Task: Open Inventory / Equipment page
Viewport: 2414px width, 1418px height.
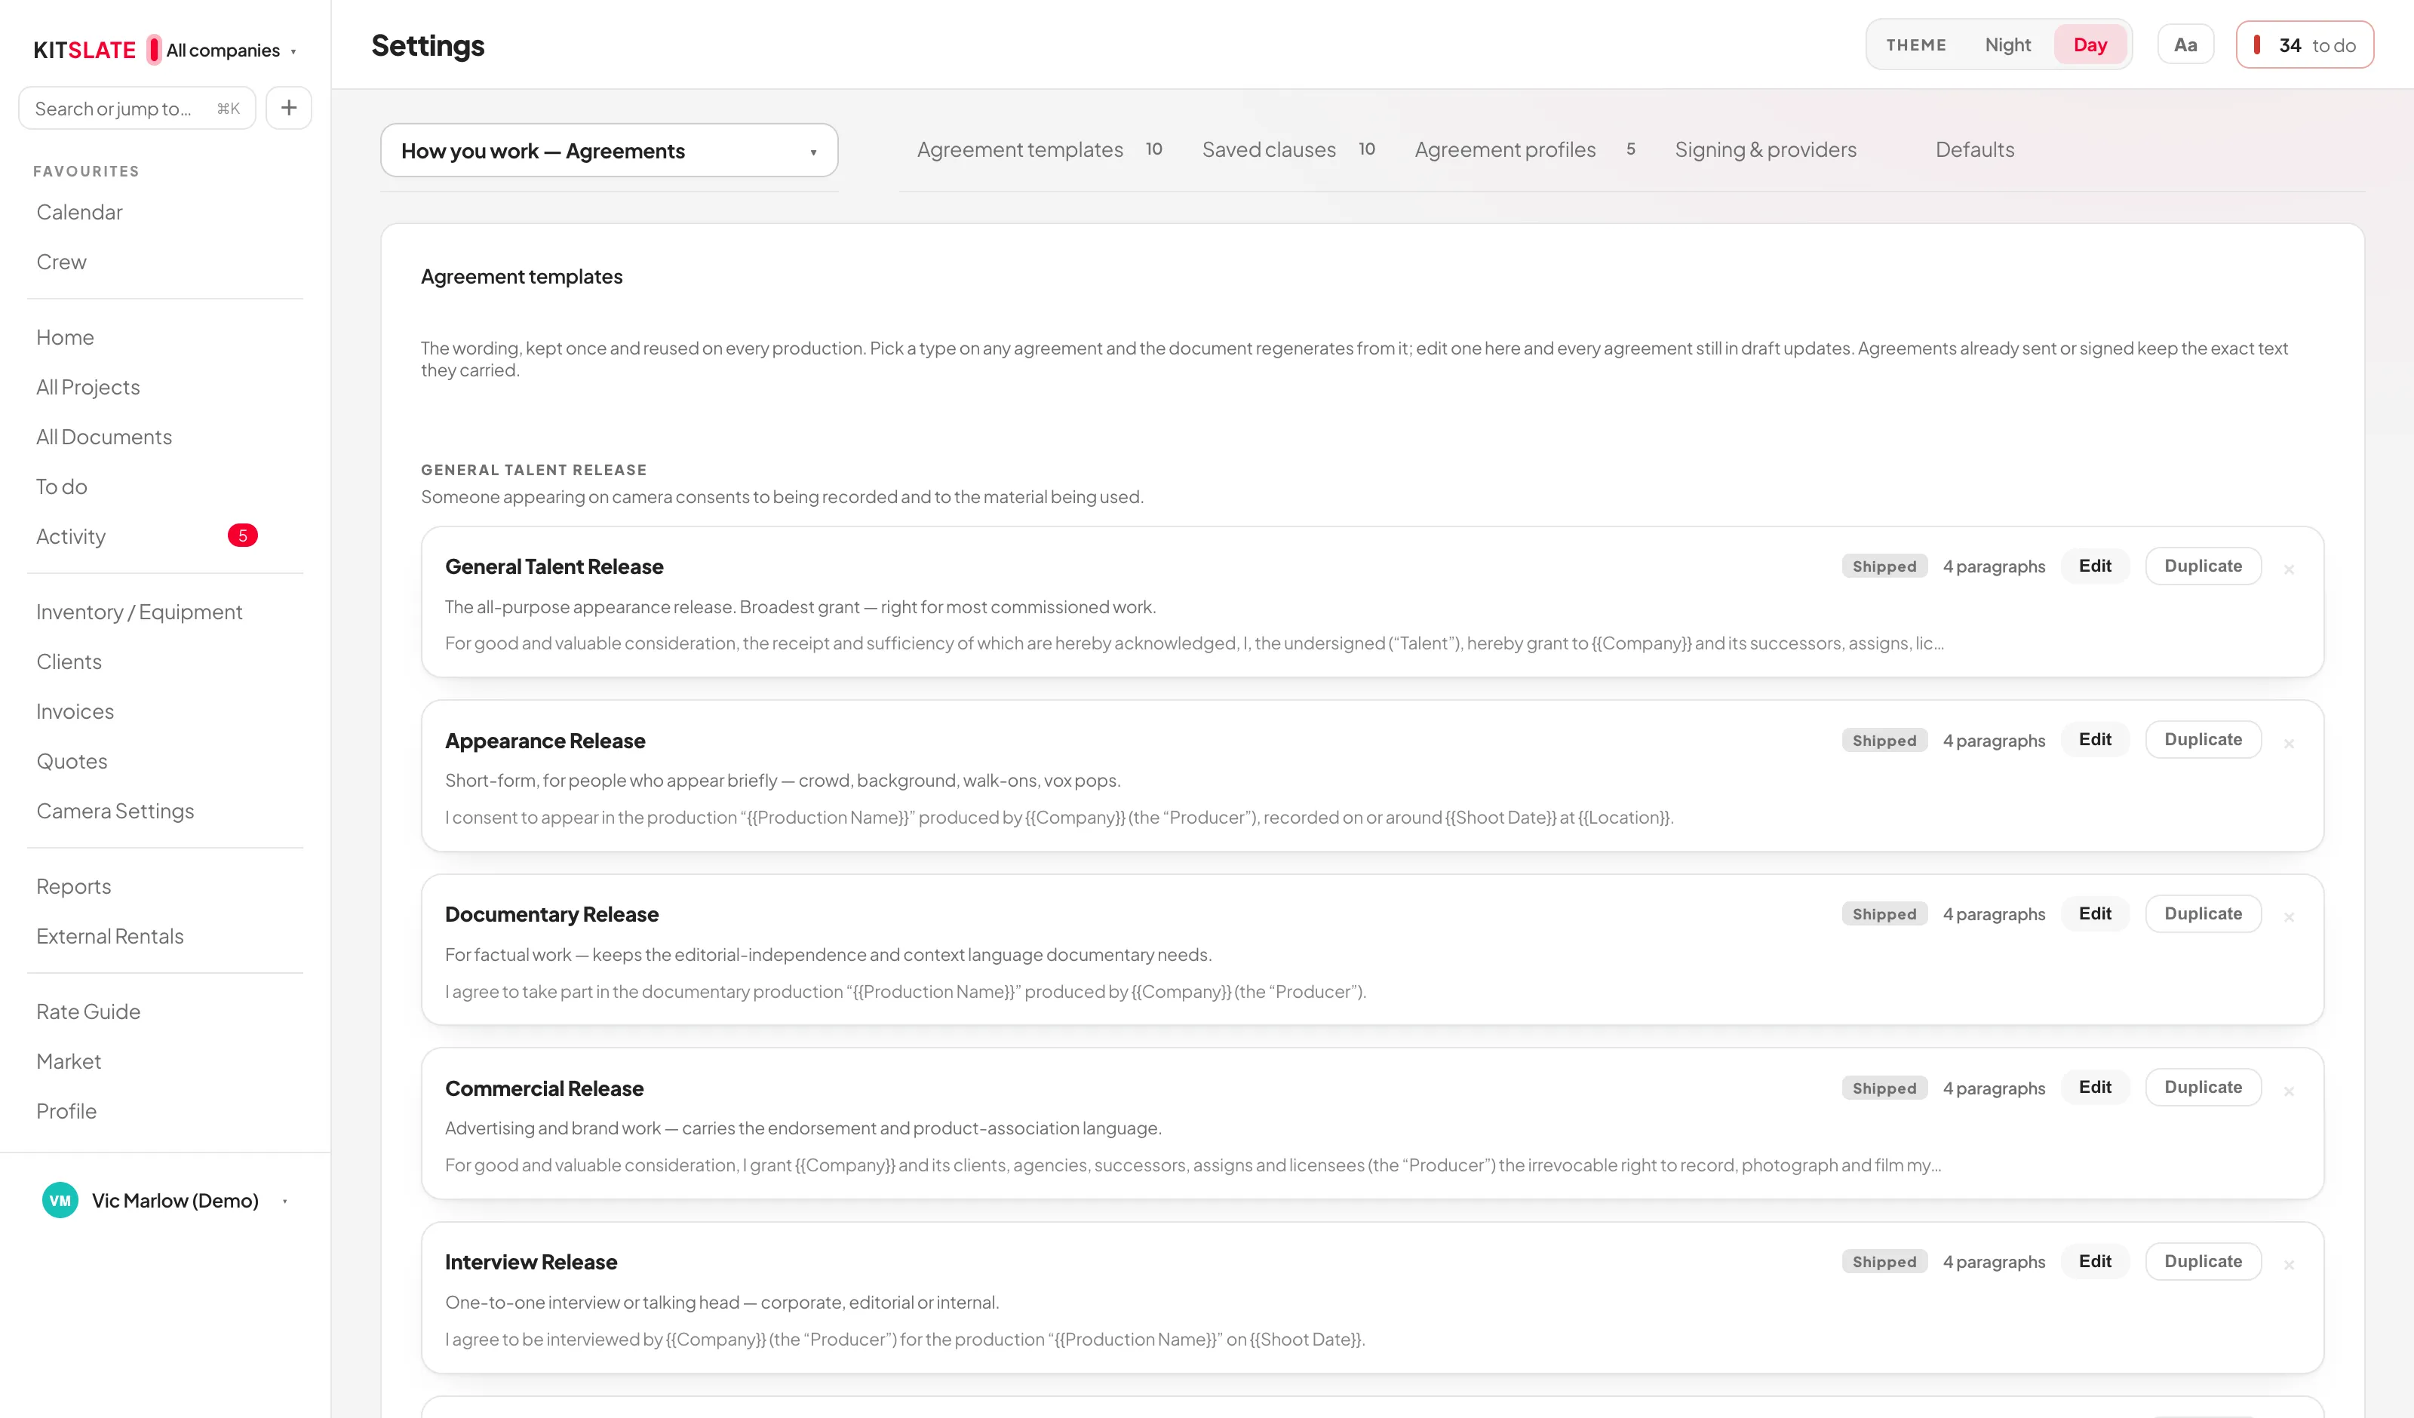Action: (x=139, y=612)
